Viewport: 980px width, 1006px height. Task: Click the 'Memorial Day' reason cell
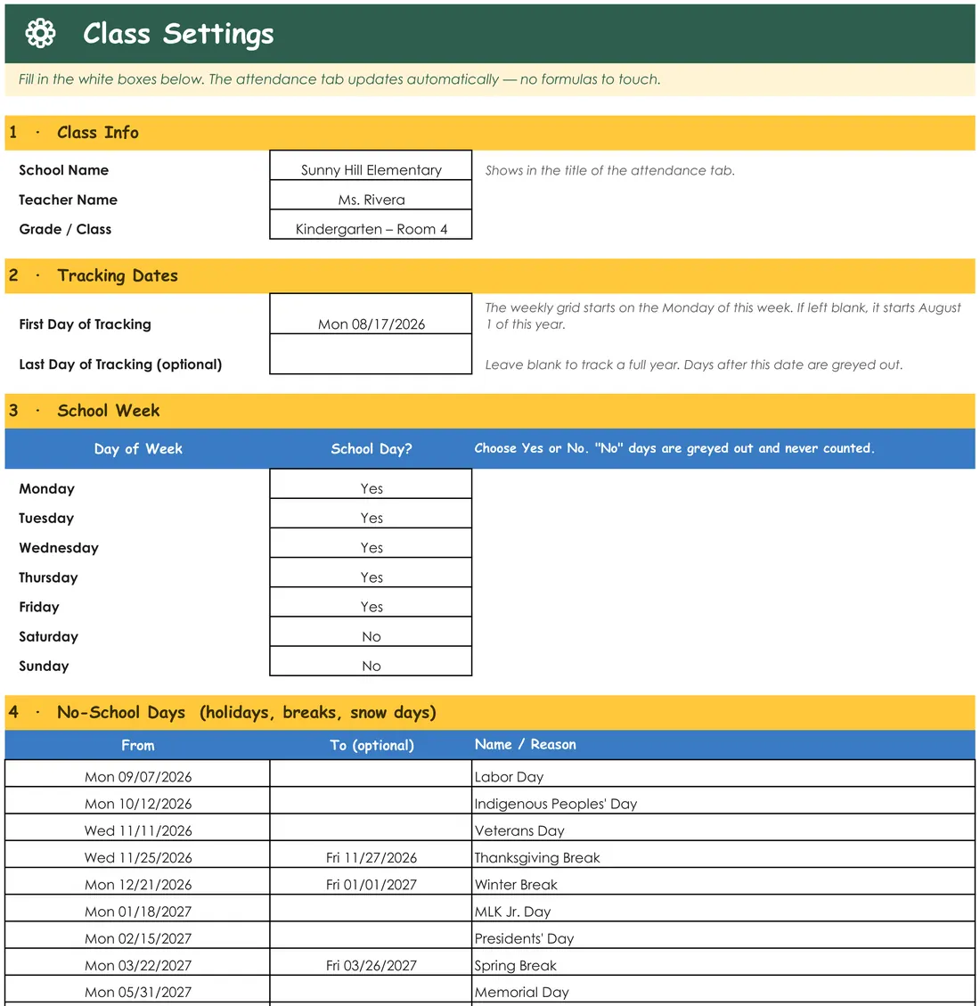[x=723, y=989]
